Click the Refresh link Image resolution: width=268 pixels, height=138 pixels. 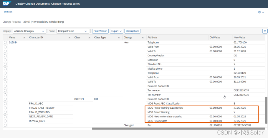click(8, 12)
